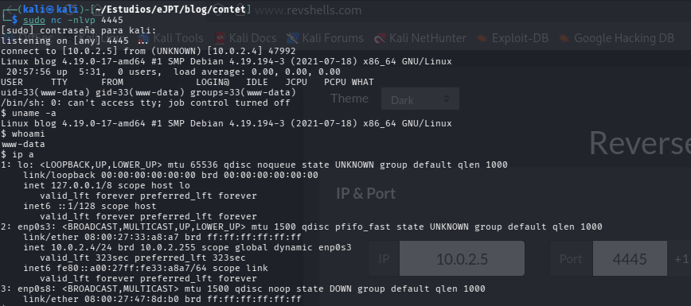Open the Theme dropdown showing Dark
691x306 pixels.
point(420,99)
